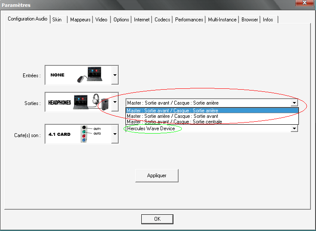Open the Codecs tab
Screen dimensions: 316x231
coord(162,20)
